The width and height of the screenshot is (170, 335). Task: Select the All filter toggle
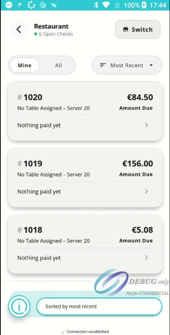58,65
